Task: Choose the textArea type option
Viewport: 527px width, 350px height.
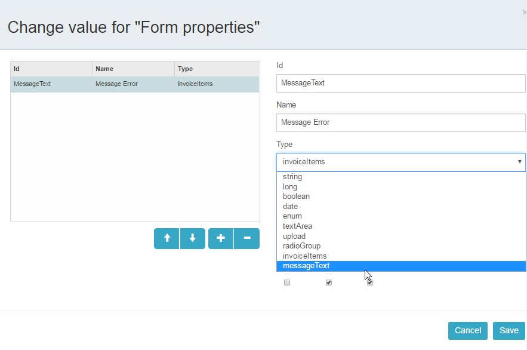Action: (x=297, y=226)
